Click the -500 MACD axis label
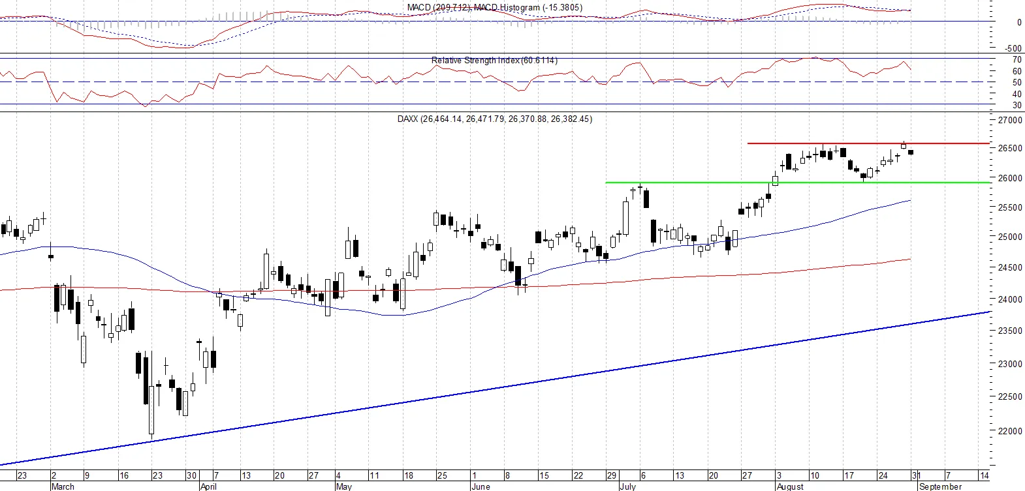Image resolution: width=1025 pixels, height=491 pixels. (x=1013, y=48)
